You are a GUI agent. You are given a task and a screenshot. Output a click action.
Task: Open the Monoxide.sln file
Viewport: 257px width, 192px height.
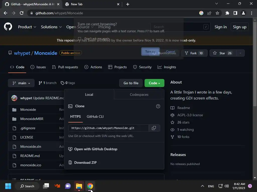pyautogui.click(x=31, y=146)
